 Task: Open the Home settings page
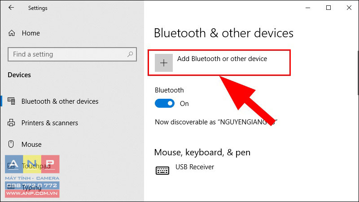[x=31, y=33]
